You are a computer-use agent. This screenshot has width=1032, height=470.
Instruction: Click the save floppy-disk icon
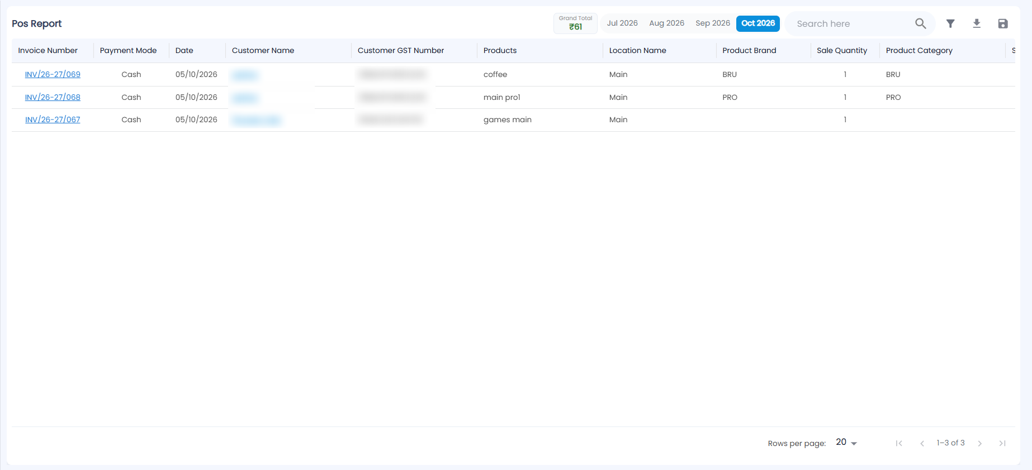point(1003,23)
